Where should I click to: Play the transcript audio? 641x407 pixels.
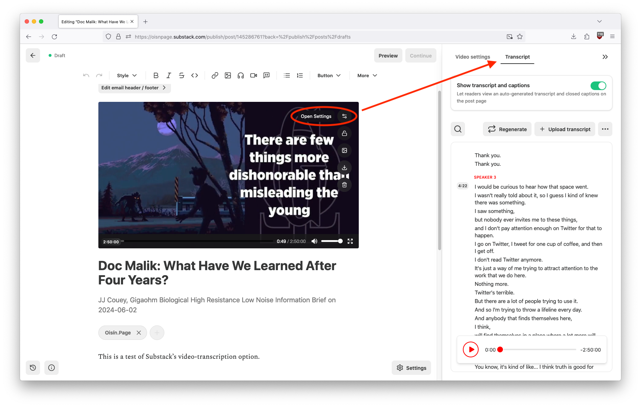471,349
